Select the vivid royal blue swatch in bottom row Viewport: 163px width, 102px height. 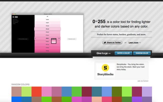[x=16, y=99]
